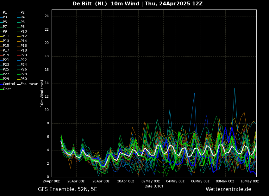Image resolution: width=269 pixels, height=196 pixels.
Task: Toggle the Ens. mean legend entry
Action: [x=29, y=84]
